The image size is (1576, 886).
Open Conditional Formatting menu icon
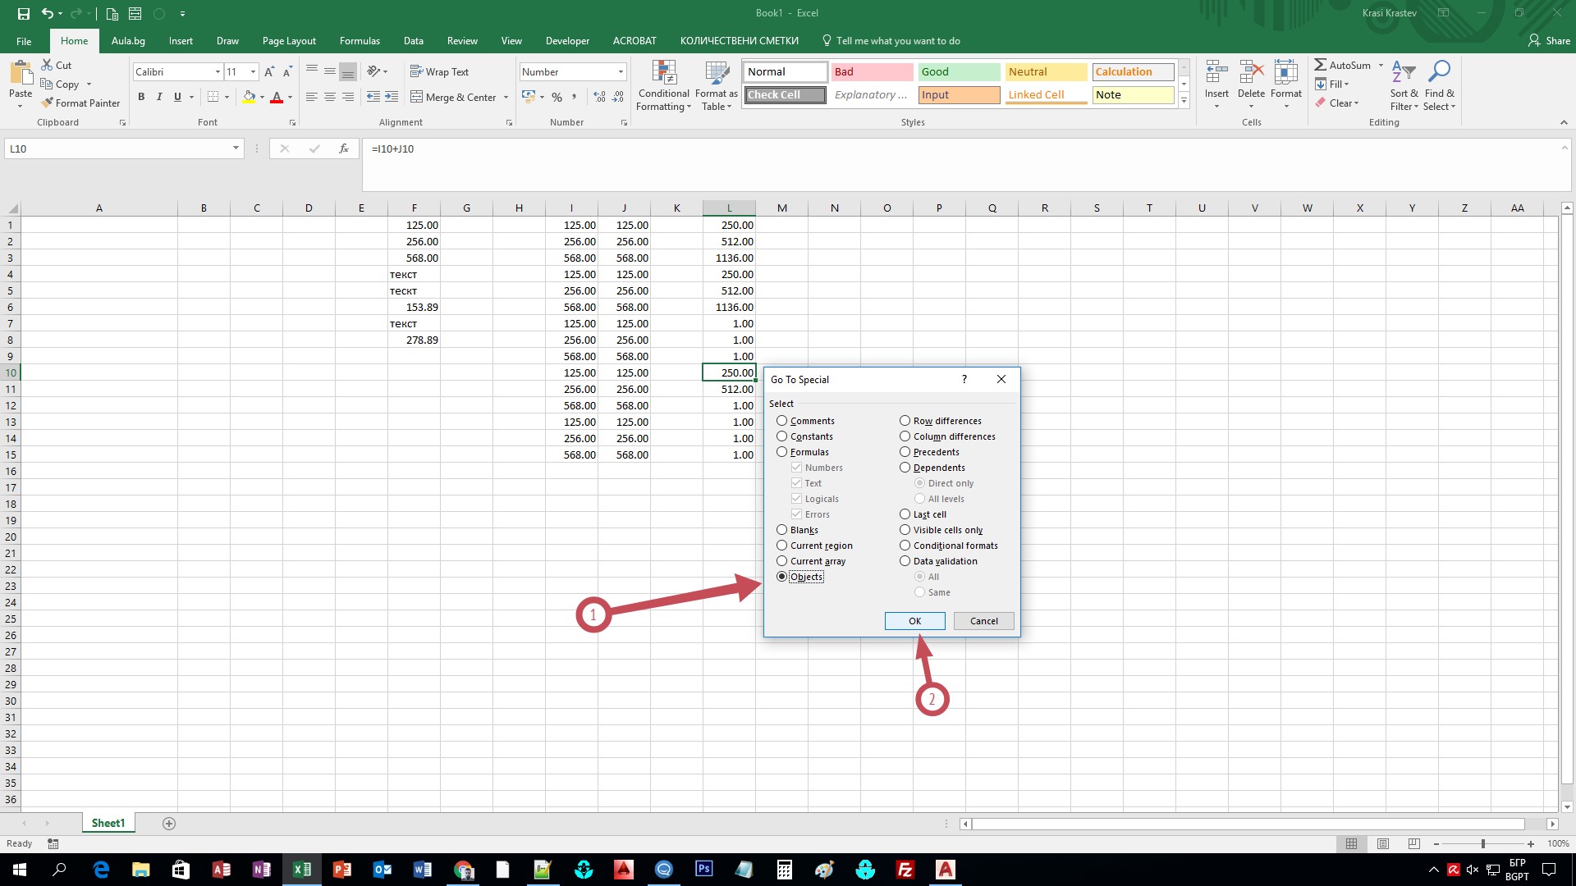(663, 72)
